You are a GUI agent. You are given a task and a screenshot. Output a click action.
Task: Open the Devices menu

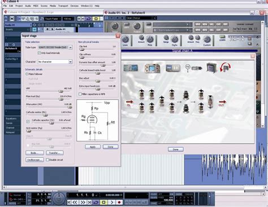pyautogui.click(x=75, y=6)
